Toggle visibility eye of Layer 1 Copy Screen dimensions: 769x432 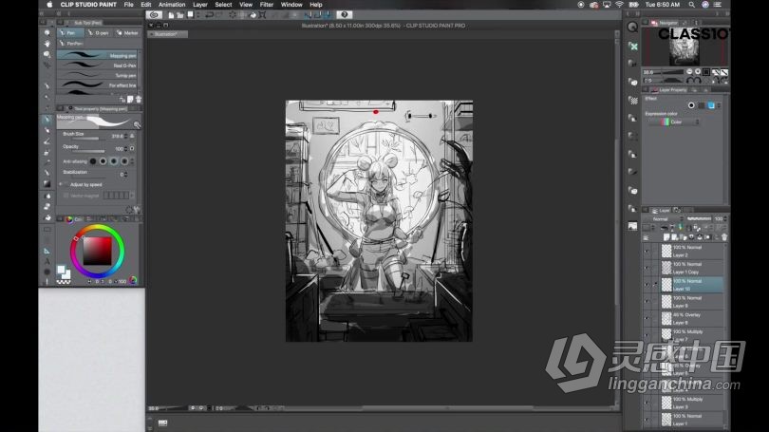647,269
